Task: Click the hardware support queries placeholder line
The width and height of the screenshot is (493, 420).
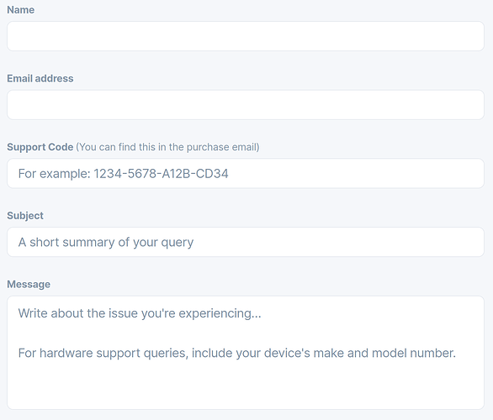Action: [x=237, y=353]
